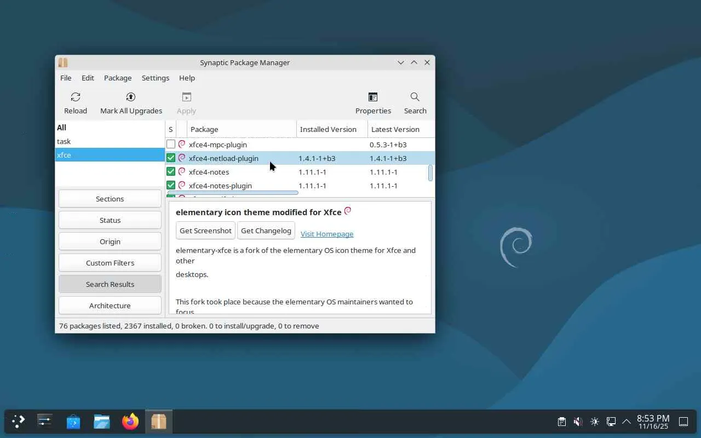701x438 pixels.
Task: Open the file manager from the taskbar
Action: [102, 421]
